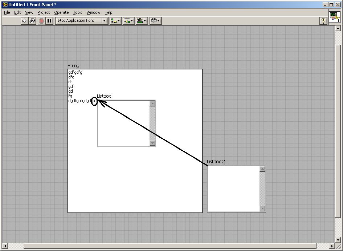Image resolution: width=343 pixels, height=251 pixels.
Task: Click the VI icon pane top right
Action: click(x=335, y=17)
